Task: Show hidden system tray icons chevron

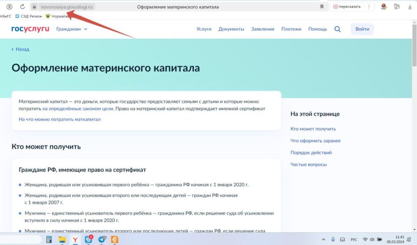Action: tap(324, 239)
